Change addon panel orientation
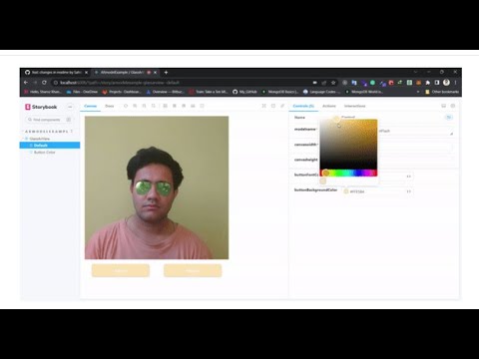Image resolution: width=479 pixels, height=359 pixels. (443, 106)
